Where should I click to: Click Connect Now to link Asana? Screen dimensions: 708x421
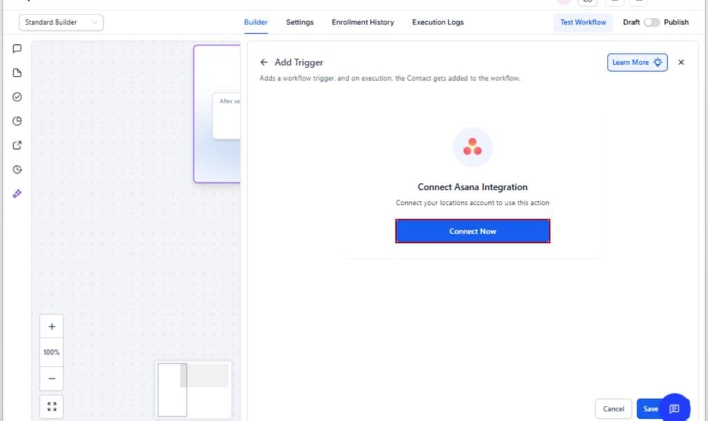472,231
